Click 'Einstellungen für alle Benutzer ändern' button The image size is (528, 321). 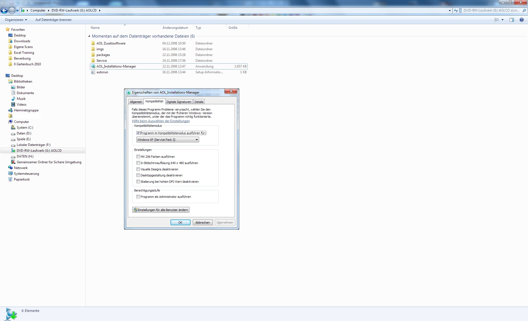pos(161,210)
